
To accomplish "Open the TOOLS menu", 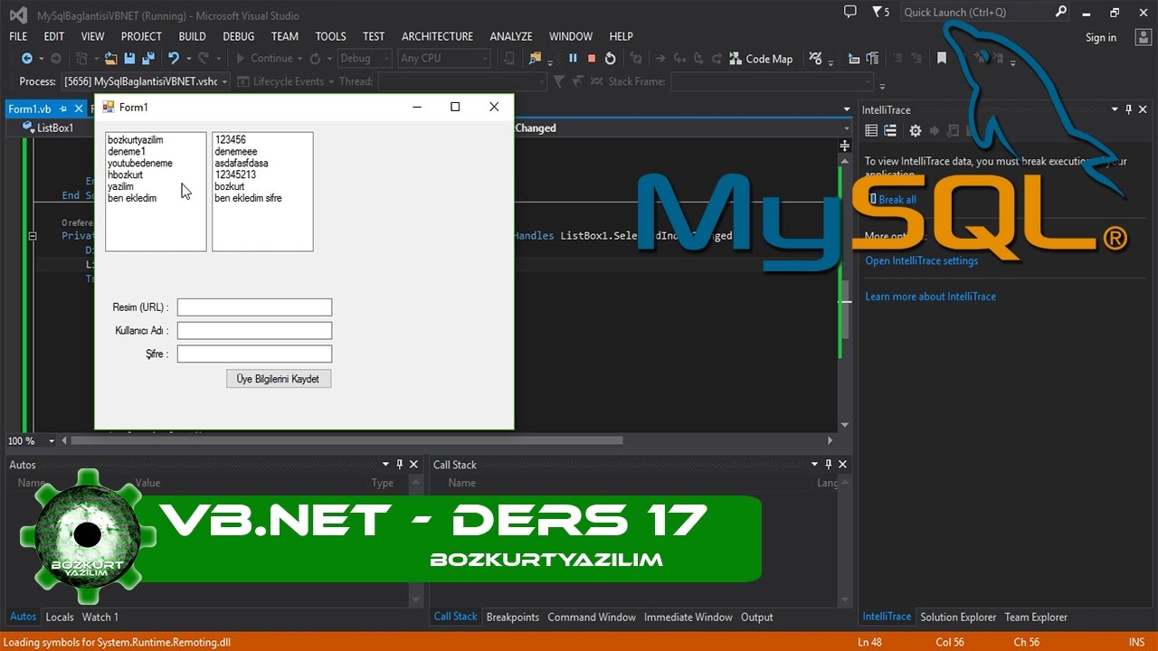I will pos(330,36).
